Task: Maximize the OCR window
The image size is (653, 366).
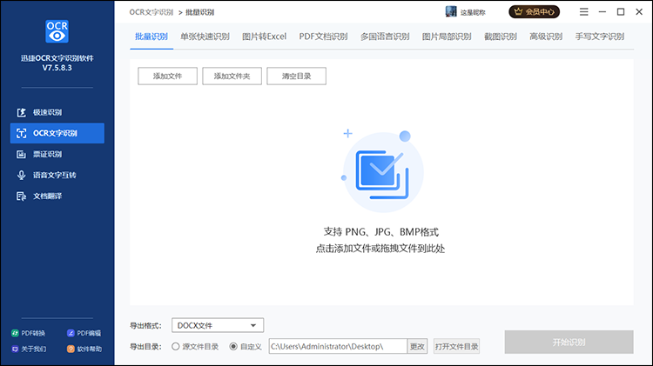Action: click(x=621, y=11)
